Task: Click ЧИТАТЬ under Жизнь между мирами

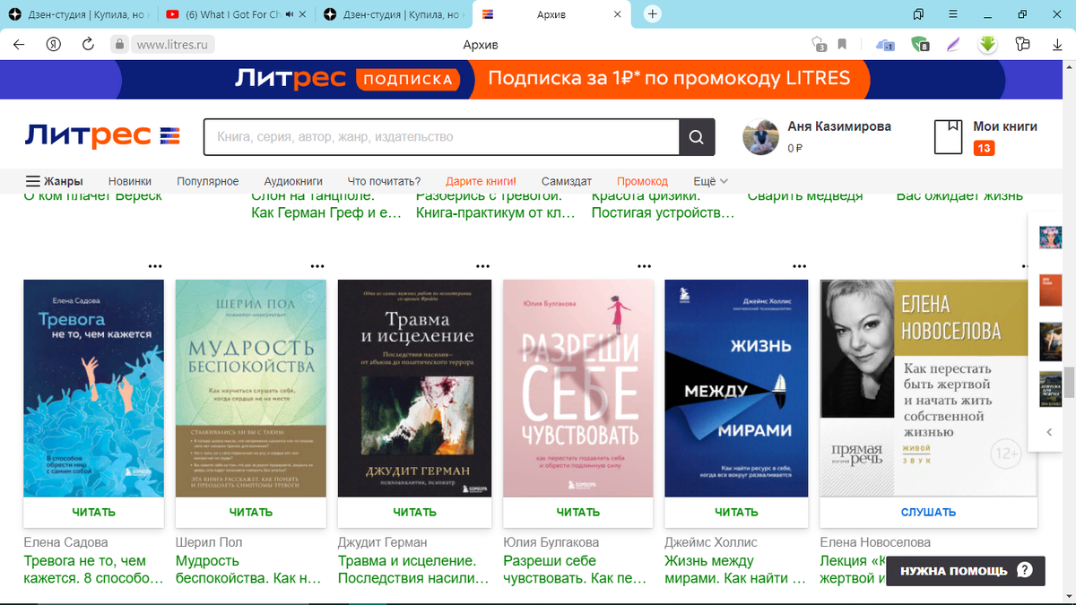Action: pos(736,513)
